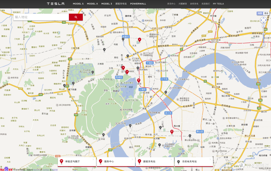Open the POWERWALL menu item
Screen dimensions: 271x171
pyautogui.click(x=138, y=3)
